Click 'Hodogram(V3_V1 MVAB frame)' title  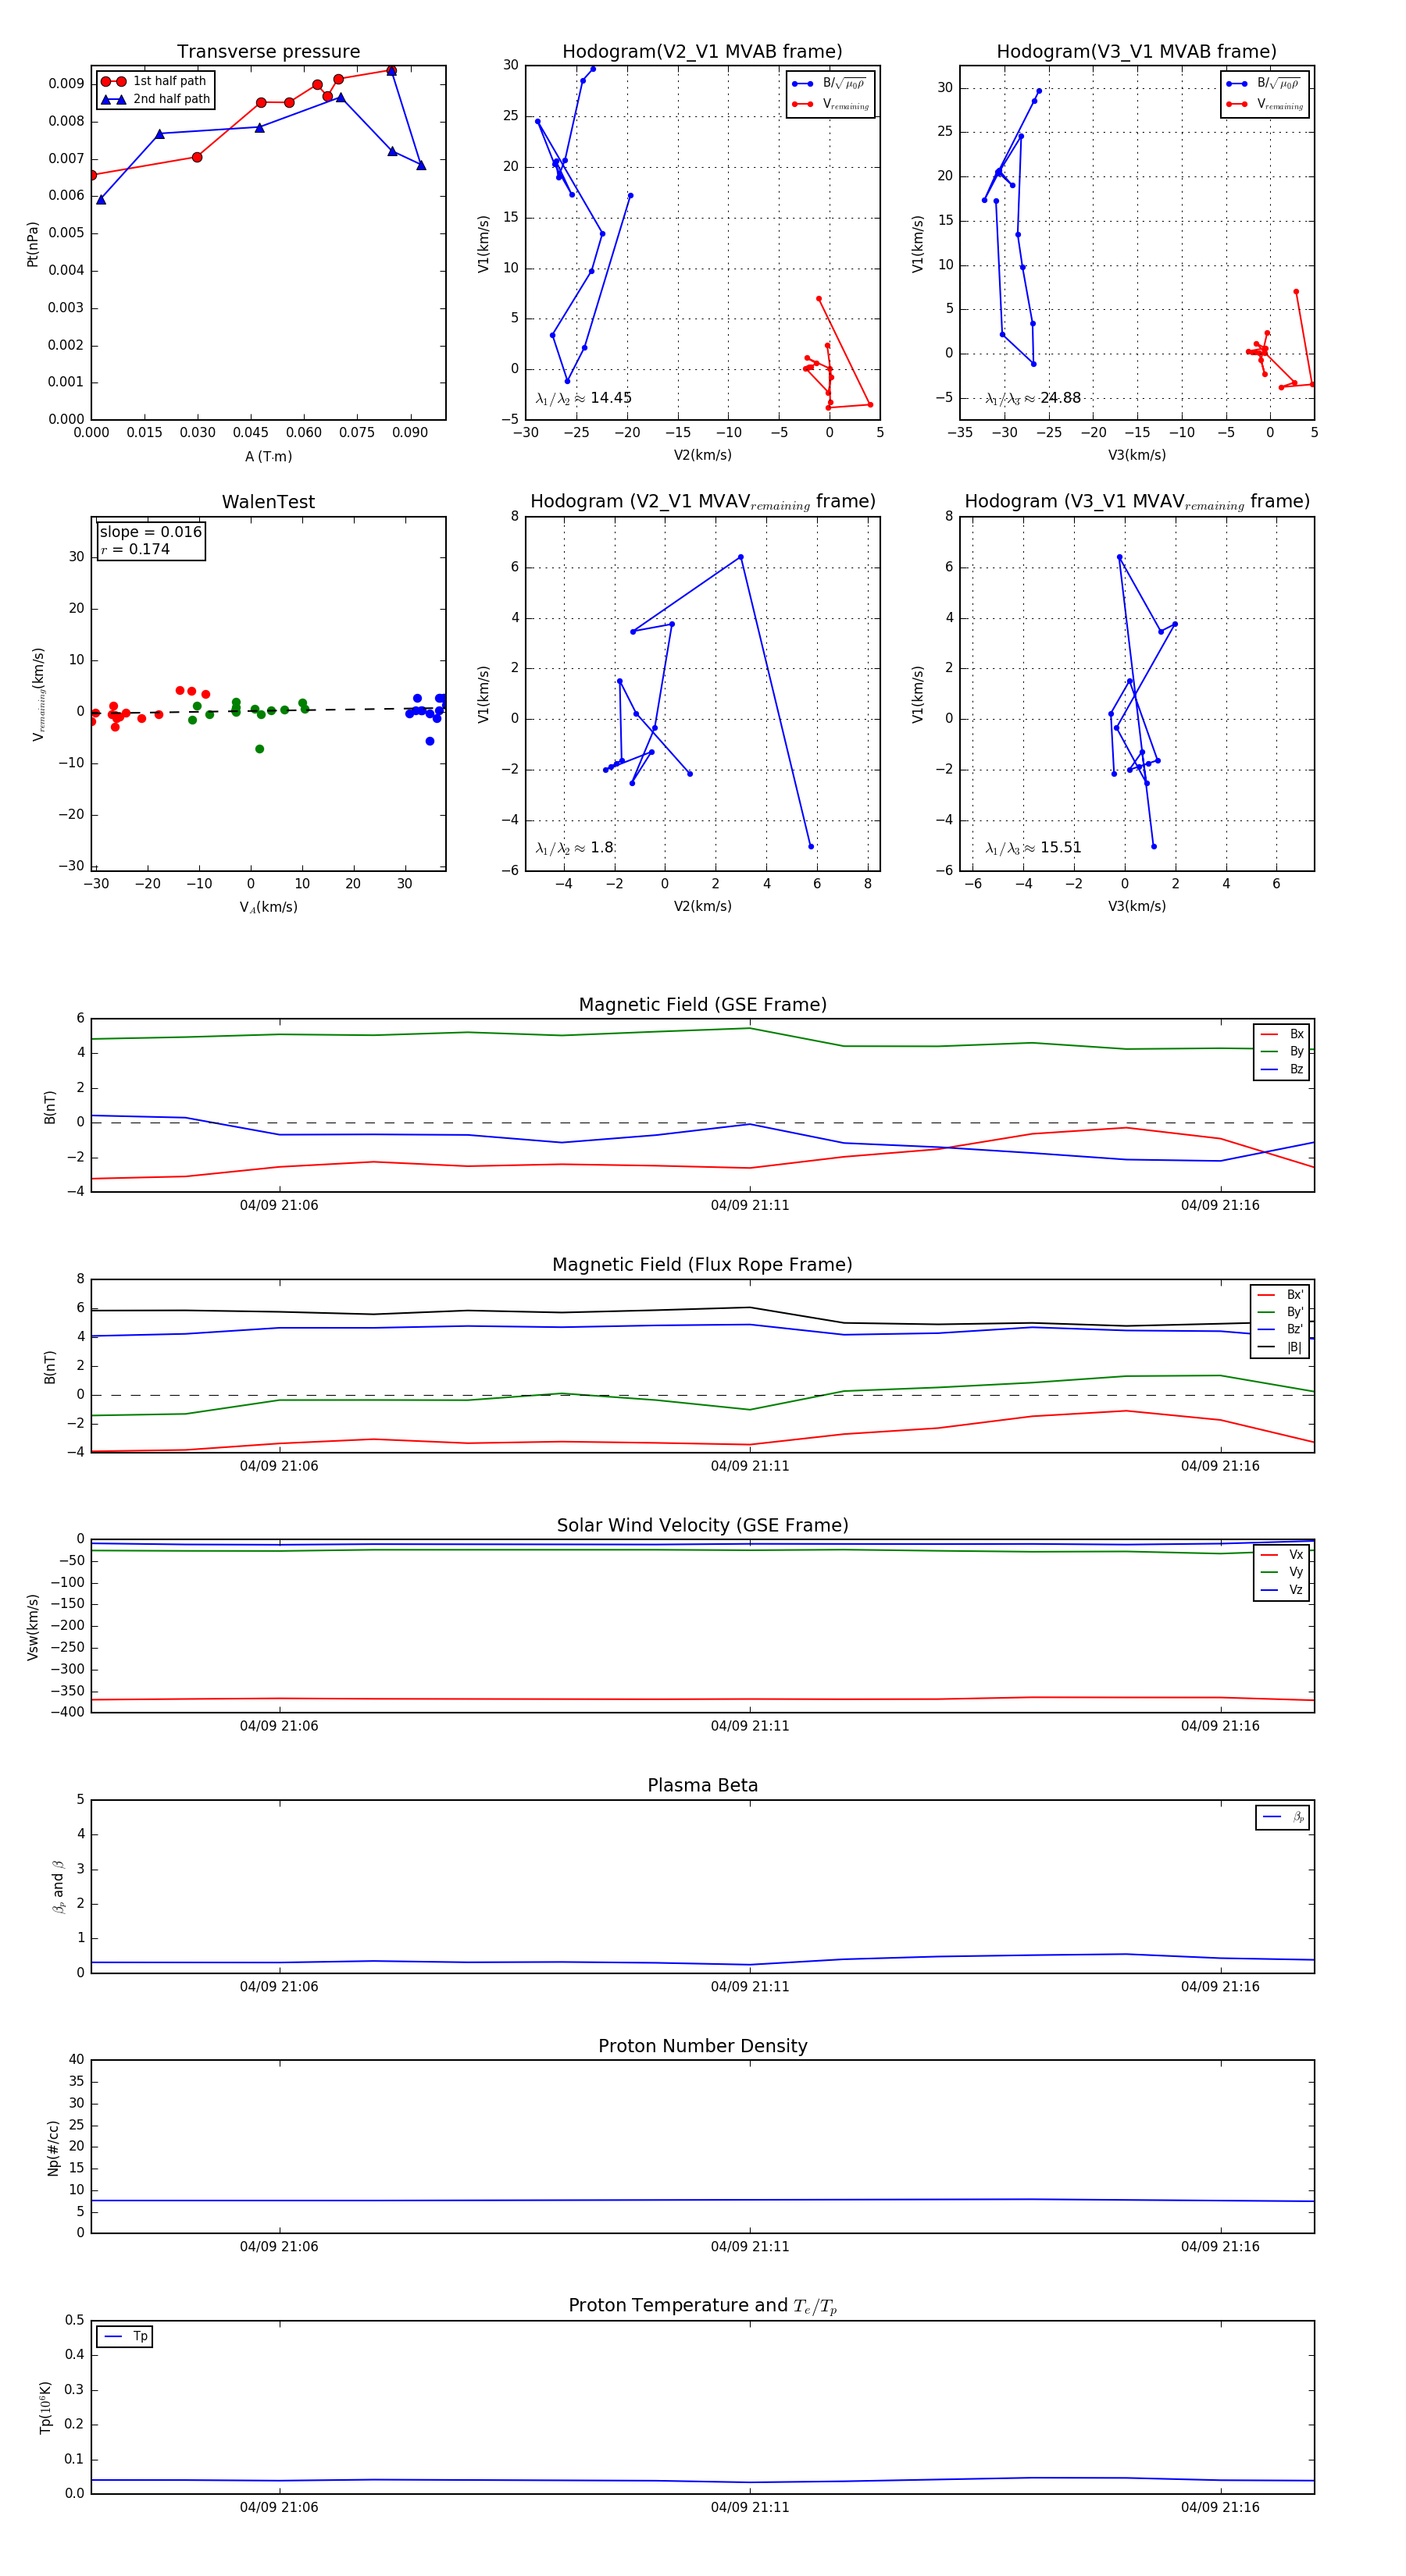pos(1137,52)
